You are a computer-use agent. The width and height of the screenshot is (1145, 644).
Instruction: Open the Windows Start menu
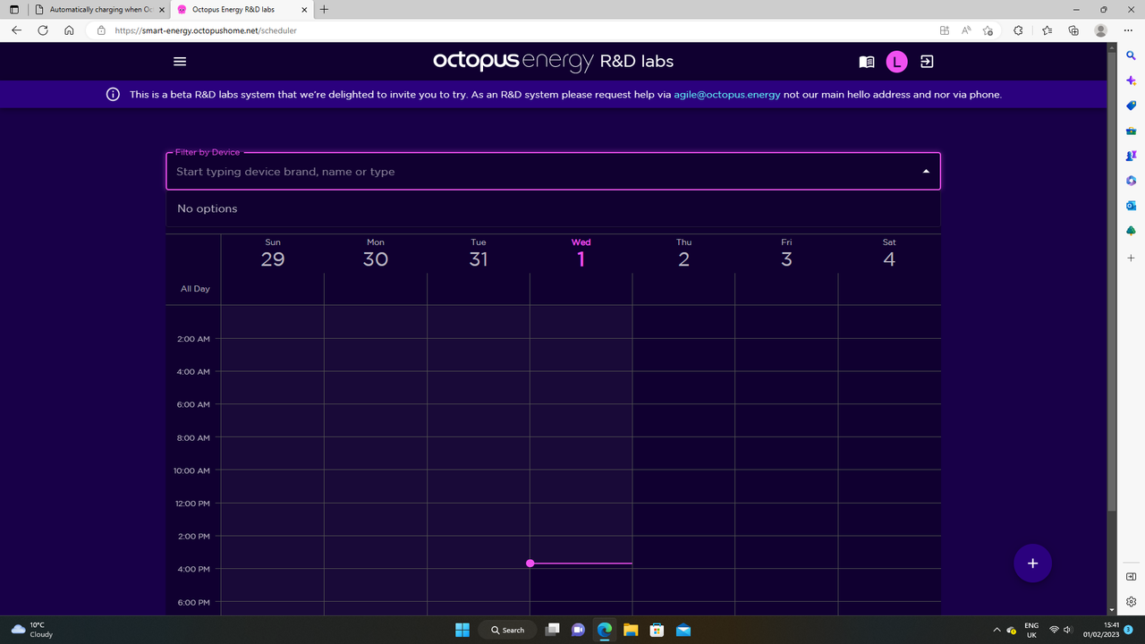point(462,630)
